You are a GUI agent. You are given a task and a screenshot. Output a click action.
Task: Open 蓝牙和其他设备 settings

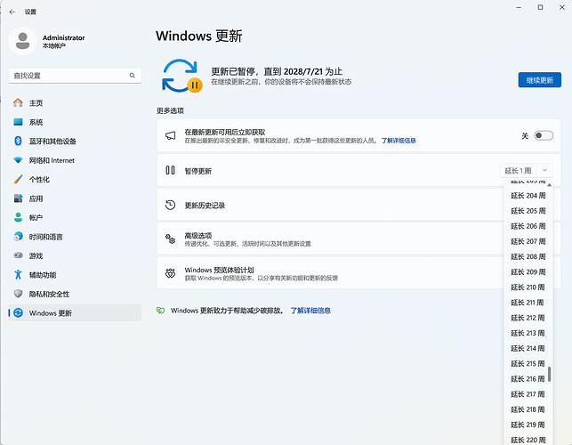pyautogui.click(x=75, y=141)
